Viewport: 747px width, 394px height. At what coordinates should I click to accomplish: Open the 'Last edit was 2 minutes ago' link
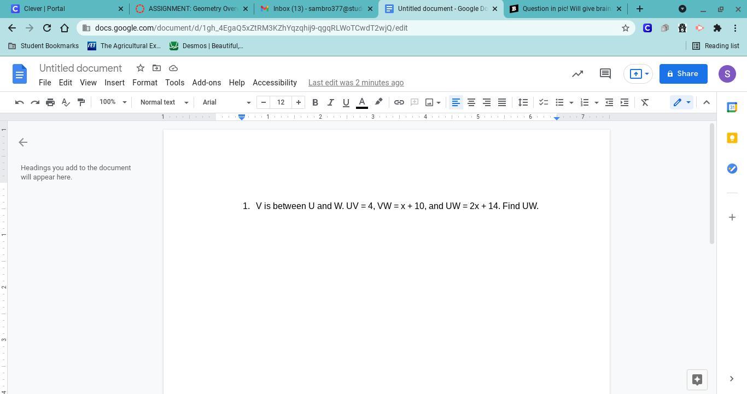point(356,83)
